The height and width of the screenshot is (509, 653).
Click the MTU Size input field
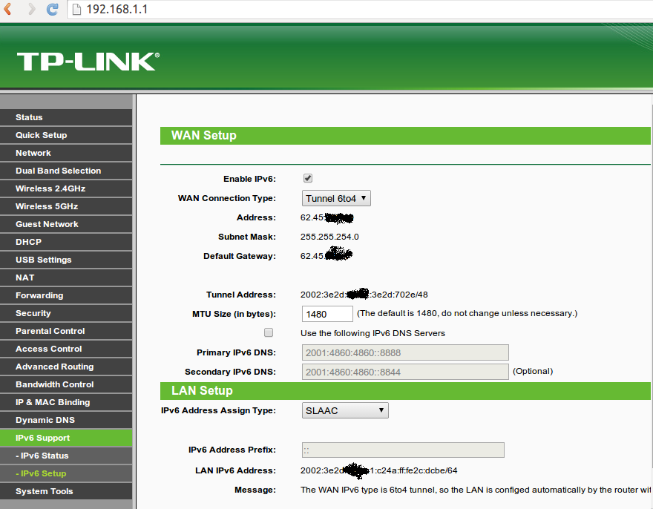(x=327, y=314)
